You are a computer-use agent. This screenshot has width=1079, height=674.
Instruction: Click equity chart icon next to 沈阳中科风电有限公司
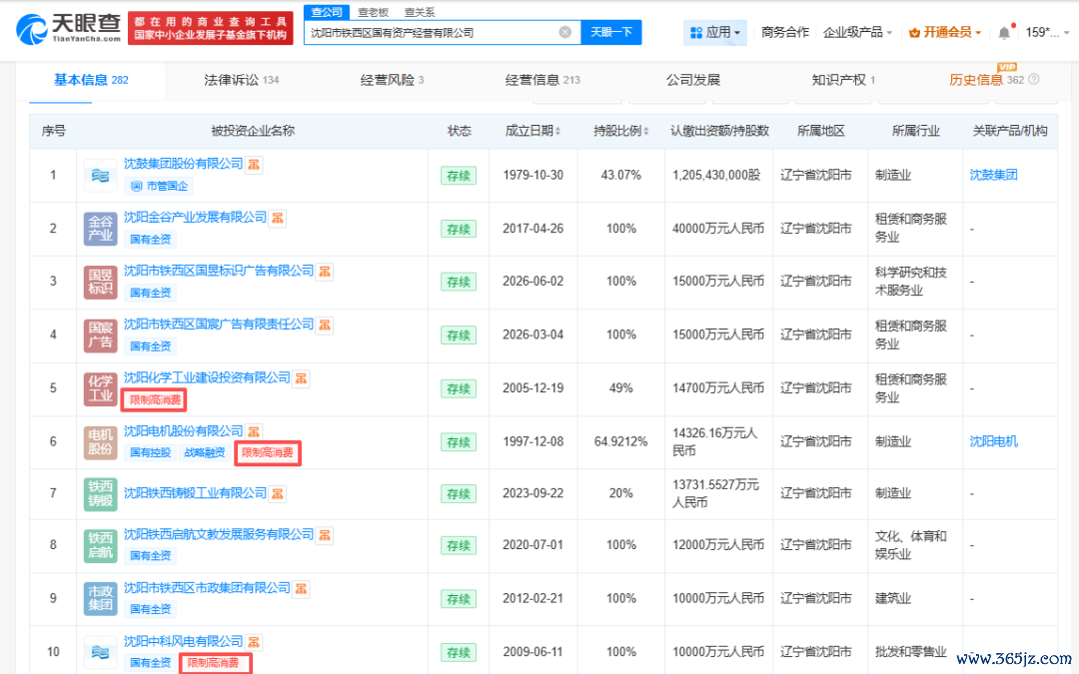254,642
